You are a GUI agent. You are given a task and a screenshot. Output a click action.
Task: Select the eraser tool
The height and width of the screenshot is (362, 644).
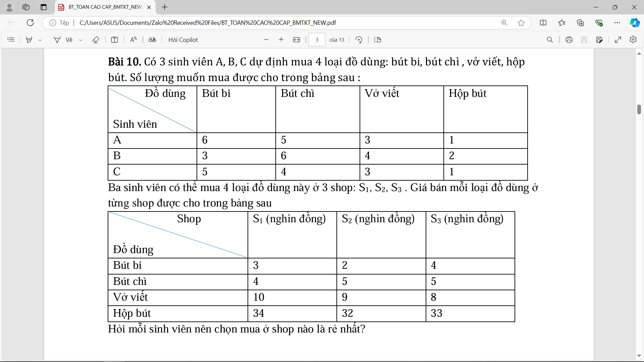96,40
